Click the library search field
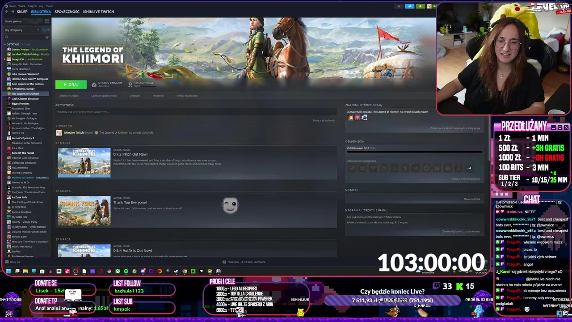The height and width of the screenshot is (322, 572). (23, 37)
